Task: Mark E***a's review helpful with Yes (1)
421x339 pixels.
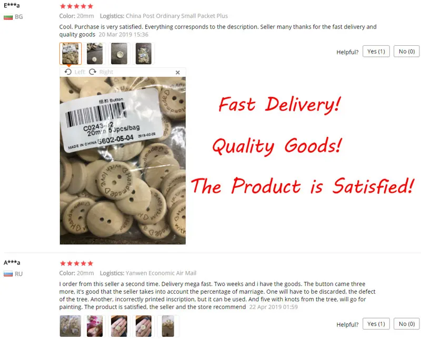Action: coord(376,51)
